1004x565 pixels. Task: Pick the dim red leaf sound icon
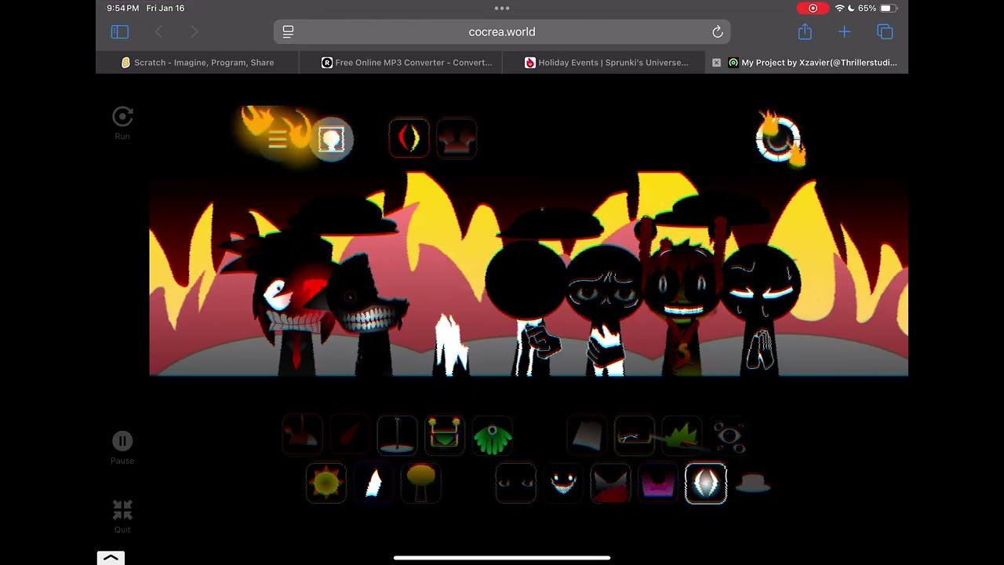350,435
